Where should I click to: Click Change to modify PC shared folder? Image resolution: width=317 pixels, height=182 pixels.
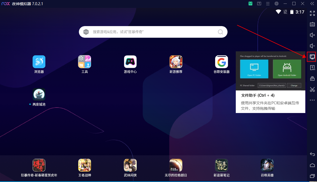coord(294,85)
